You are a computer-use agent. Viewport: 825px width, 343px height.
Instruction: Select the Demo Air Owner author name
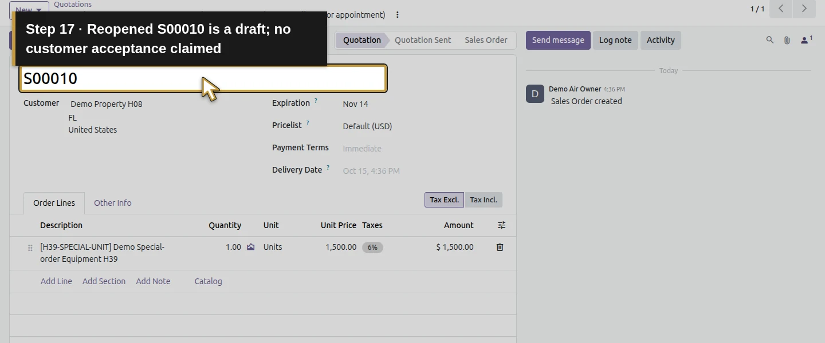[x=575, y=89]
